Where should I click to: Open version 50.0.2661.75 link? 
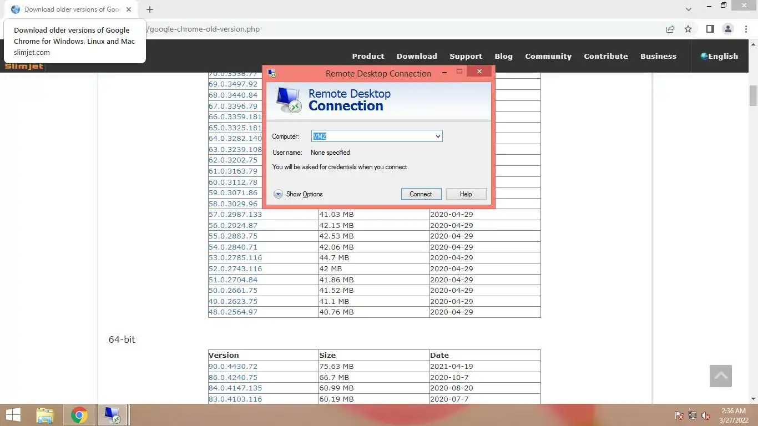coord(233,290)
